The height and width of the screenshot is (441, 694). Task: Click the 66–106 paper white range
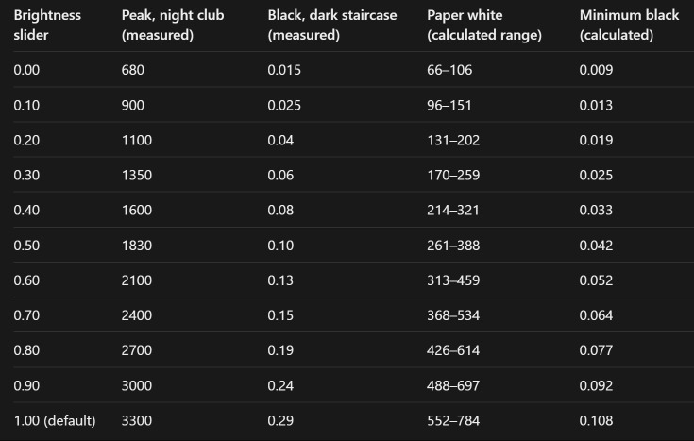(449, 70)
